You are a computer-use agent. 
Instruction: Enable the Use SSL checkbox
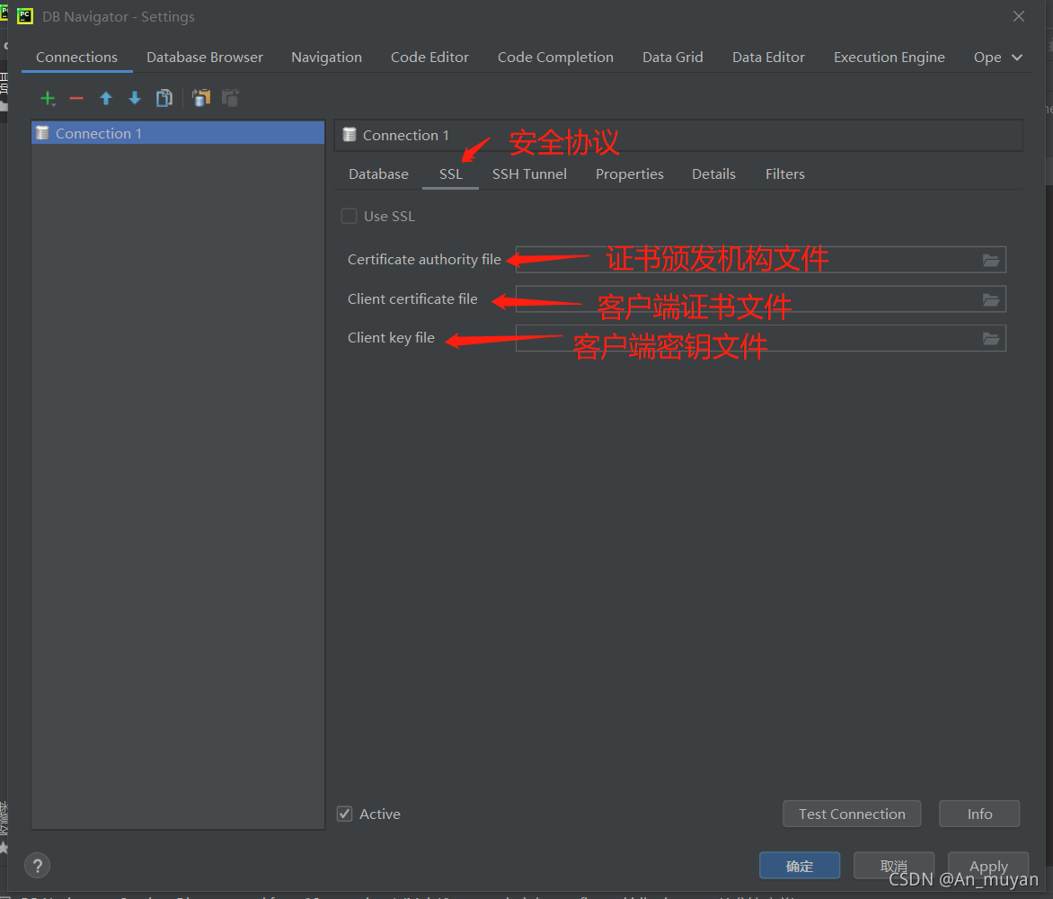(349, 217)
